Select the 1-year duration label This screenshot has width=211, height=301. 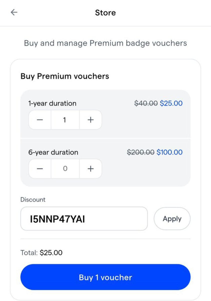tap(52, 103)
